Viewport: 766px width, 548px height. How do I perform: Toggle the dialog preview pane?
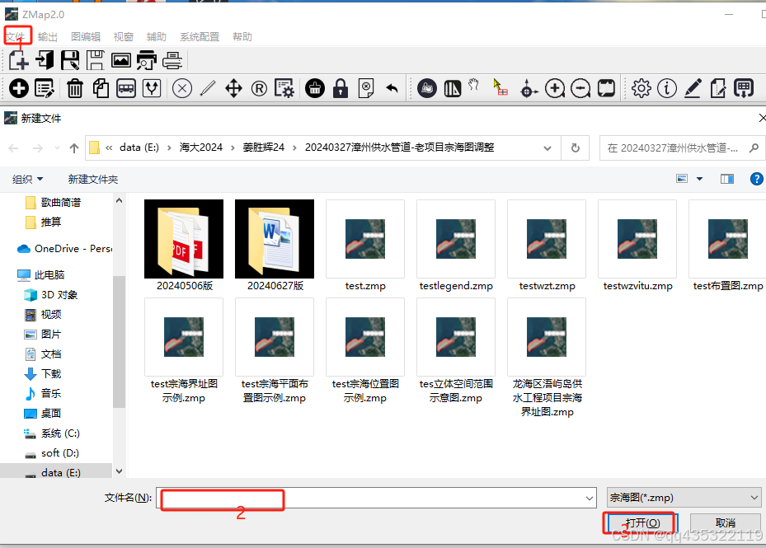726,179
